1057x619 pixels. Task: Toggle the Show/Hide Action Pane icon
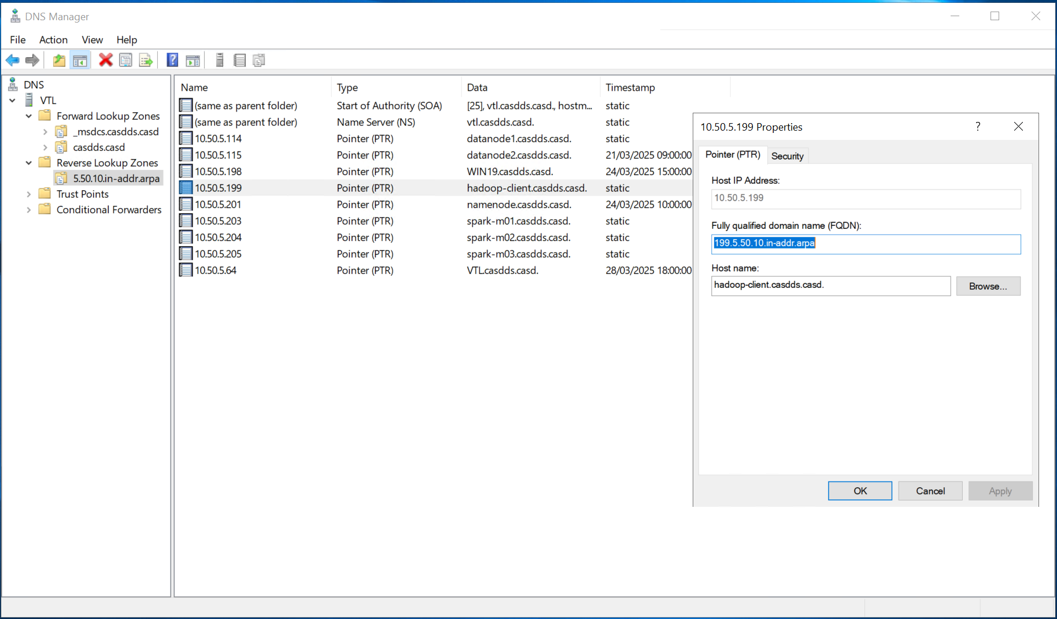[x=193, y=60]
